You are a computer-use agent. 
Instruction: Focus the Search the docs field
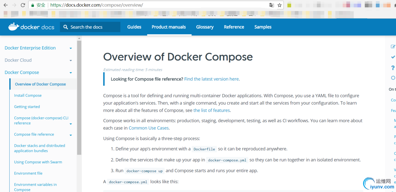coord(90,27)
